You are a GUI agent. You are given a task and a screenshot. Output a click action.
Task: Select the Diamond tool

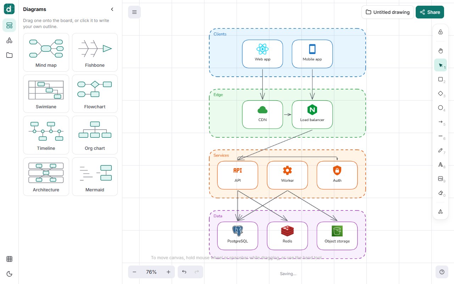[x=441, y=93]
